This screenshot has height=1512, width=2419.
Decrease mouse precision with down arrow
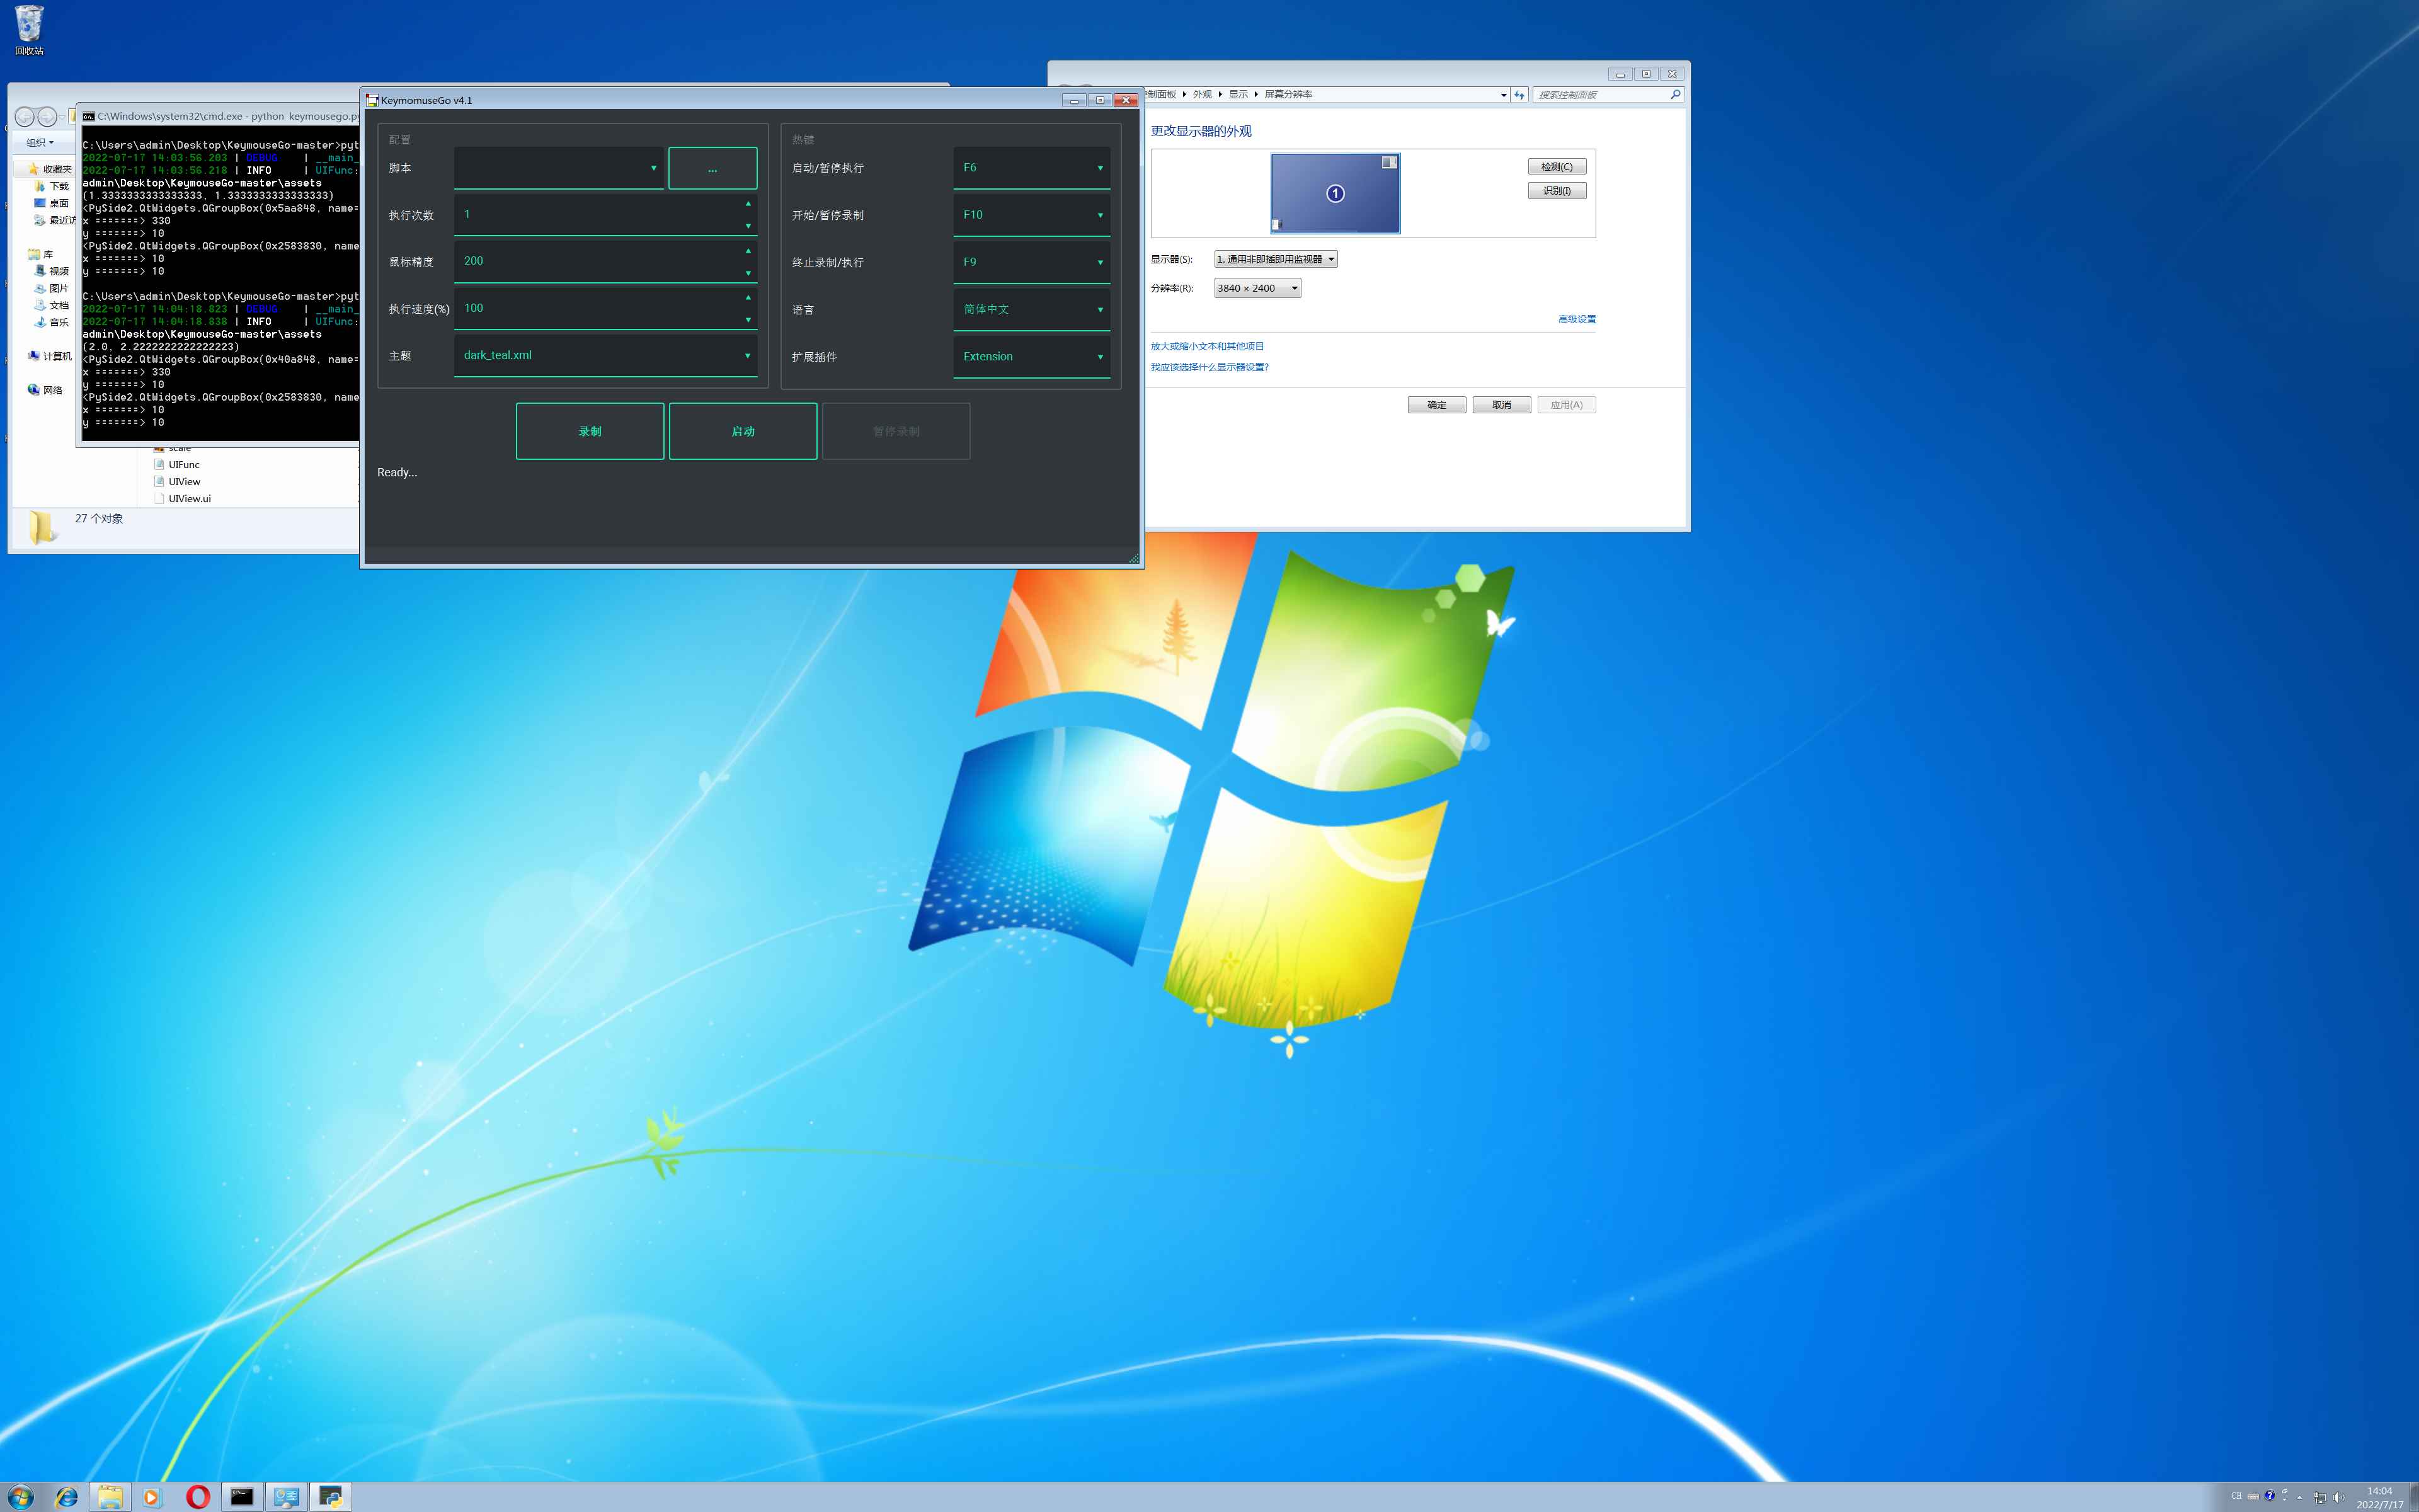pyautogui.click(x=748, y=273)
